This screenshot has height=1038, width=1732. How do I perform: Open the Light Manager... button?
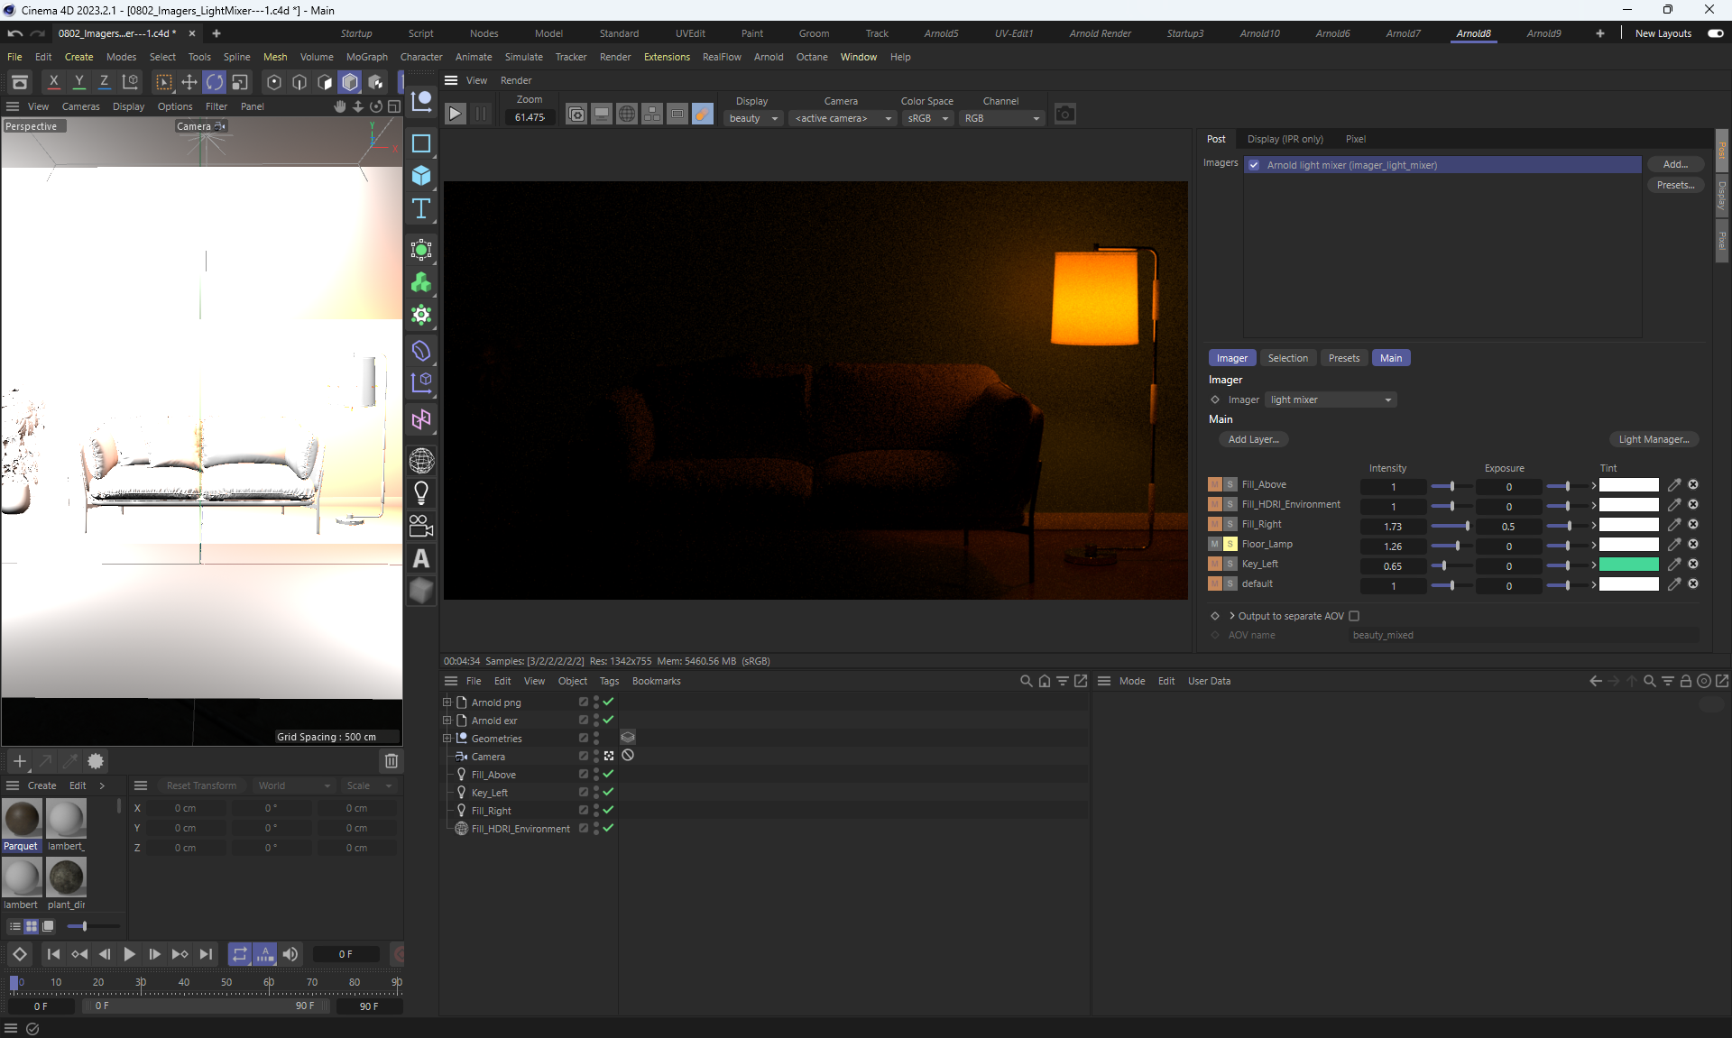(x=1654, y=439)
